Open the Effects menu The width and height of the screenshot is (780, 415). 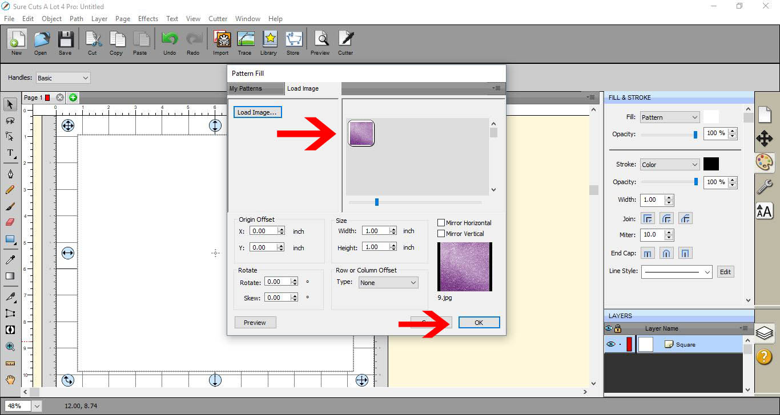(x=148, y=18)
